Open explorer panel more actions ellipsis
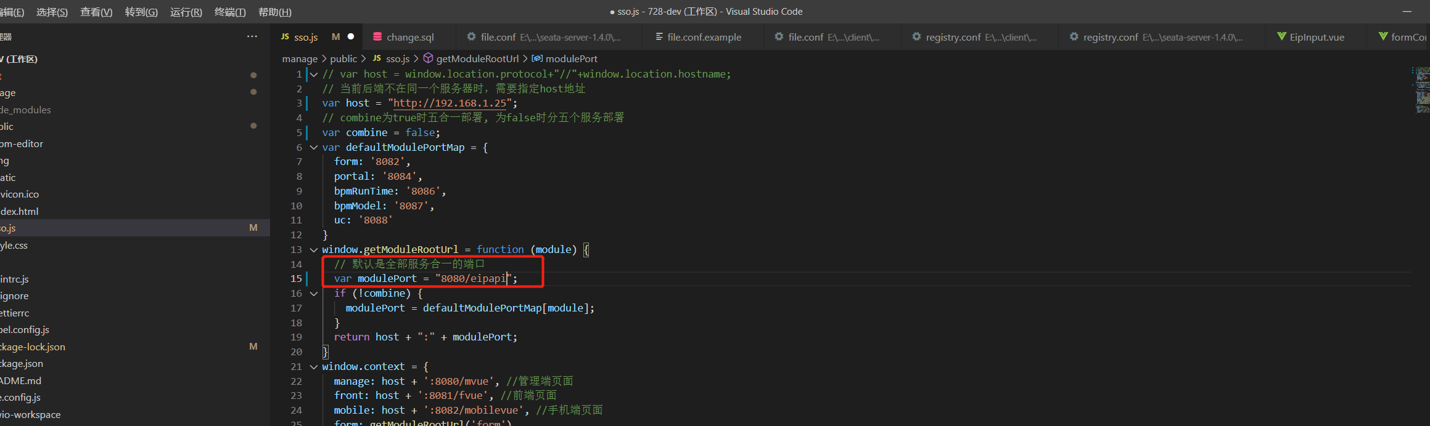 coord(252,37)
